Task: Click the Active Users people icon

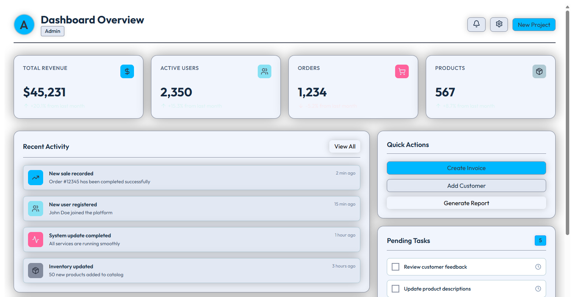Action: pos(265,71)
